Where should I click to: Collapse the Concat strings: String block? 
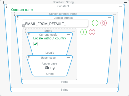pyautogui.click(x=115, y=14)
